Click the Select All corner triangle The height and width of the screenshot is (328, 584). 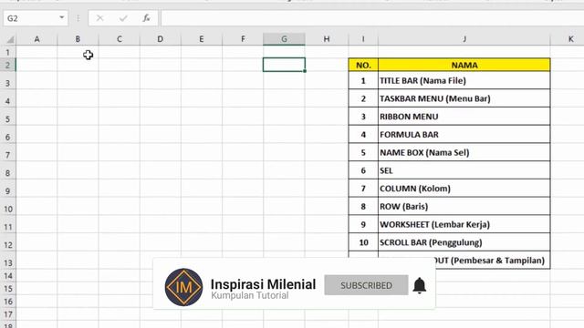pyautogui.click(x=10, y=39)
